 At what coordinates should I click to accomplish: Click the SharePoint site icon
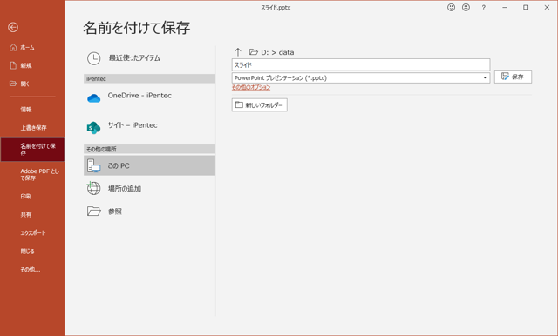[93, 128]
